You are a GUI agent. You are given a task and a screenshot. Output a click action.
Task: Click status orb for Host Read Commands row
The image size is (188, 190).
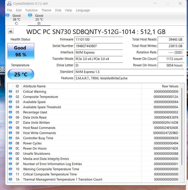click(10, 128)
